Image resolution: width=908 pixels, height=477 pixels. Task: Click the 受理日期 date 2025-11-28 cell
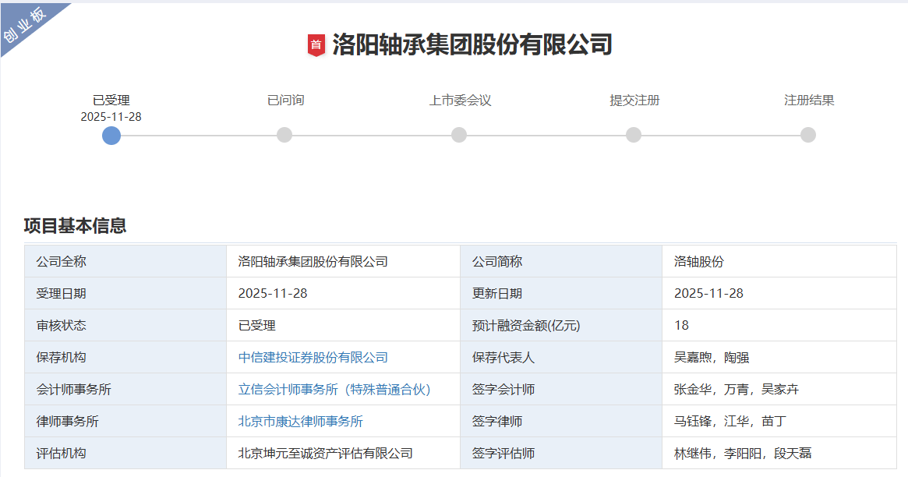click(x=273, y=293)
